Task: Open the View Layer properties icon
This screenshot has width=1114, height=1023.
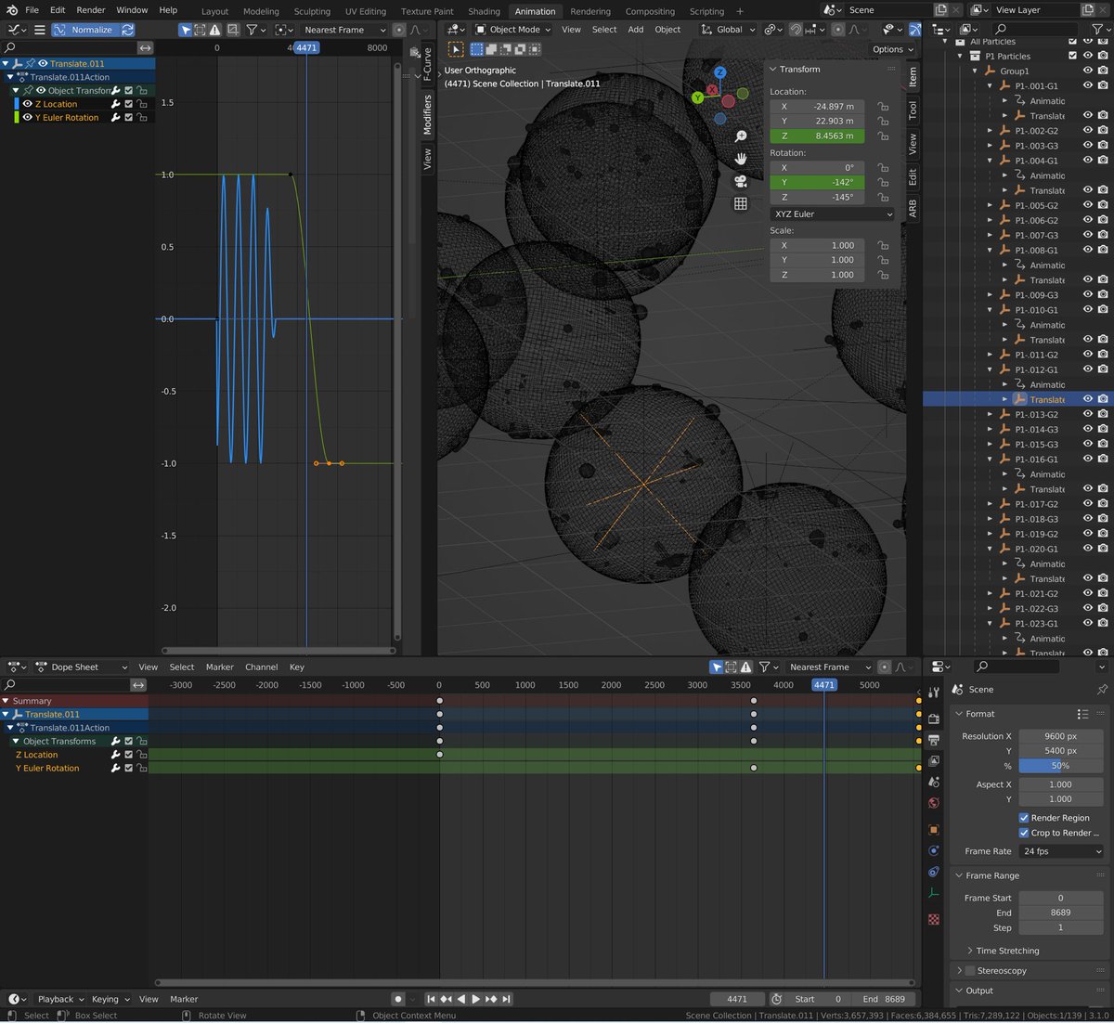Action: 934,761
